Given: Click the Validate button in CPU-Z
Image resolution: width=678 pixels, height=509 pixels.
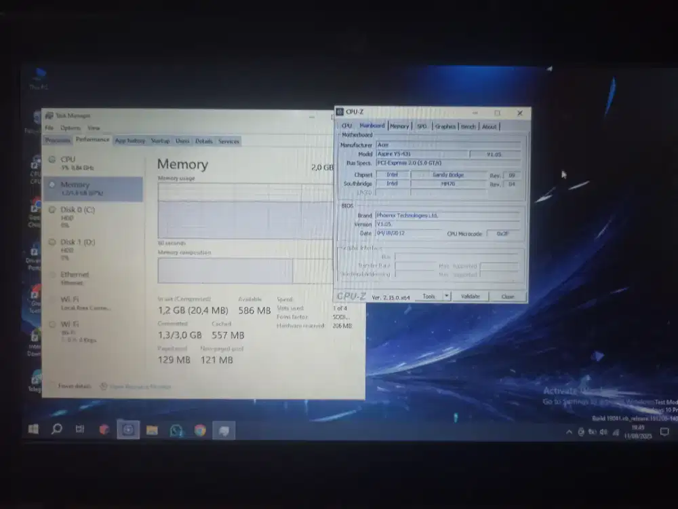Looking at the screenshot, I should (470, 296).
